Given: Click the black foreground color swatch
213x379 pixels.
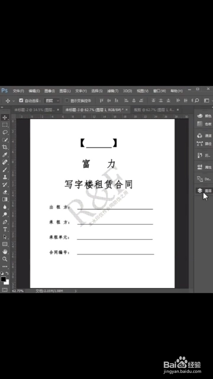Looking at the screenshot, I should pyautogui.click(x=3, y=279).
